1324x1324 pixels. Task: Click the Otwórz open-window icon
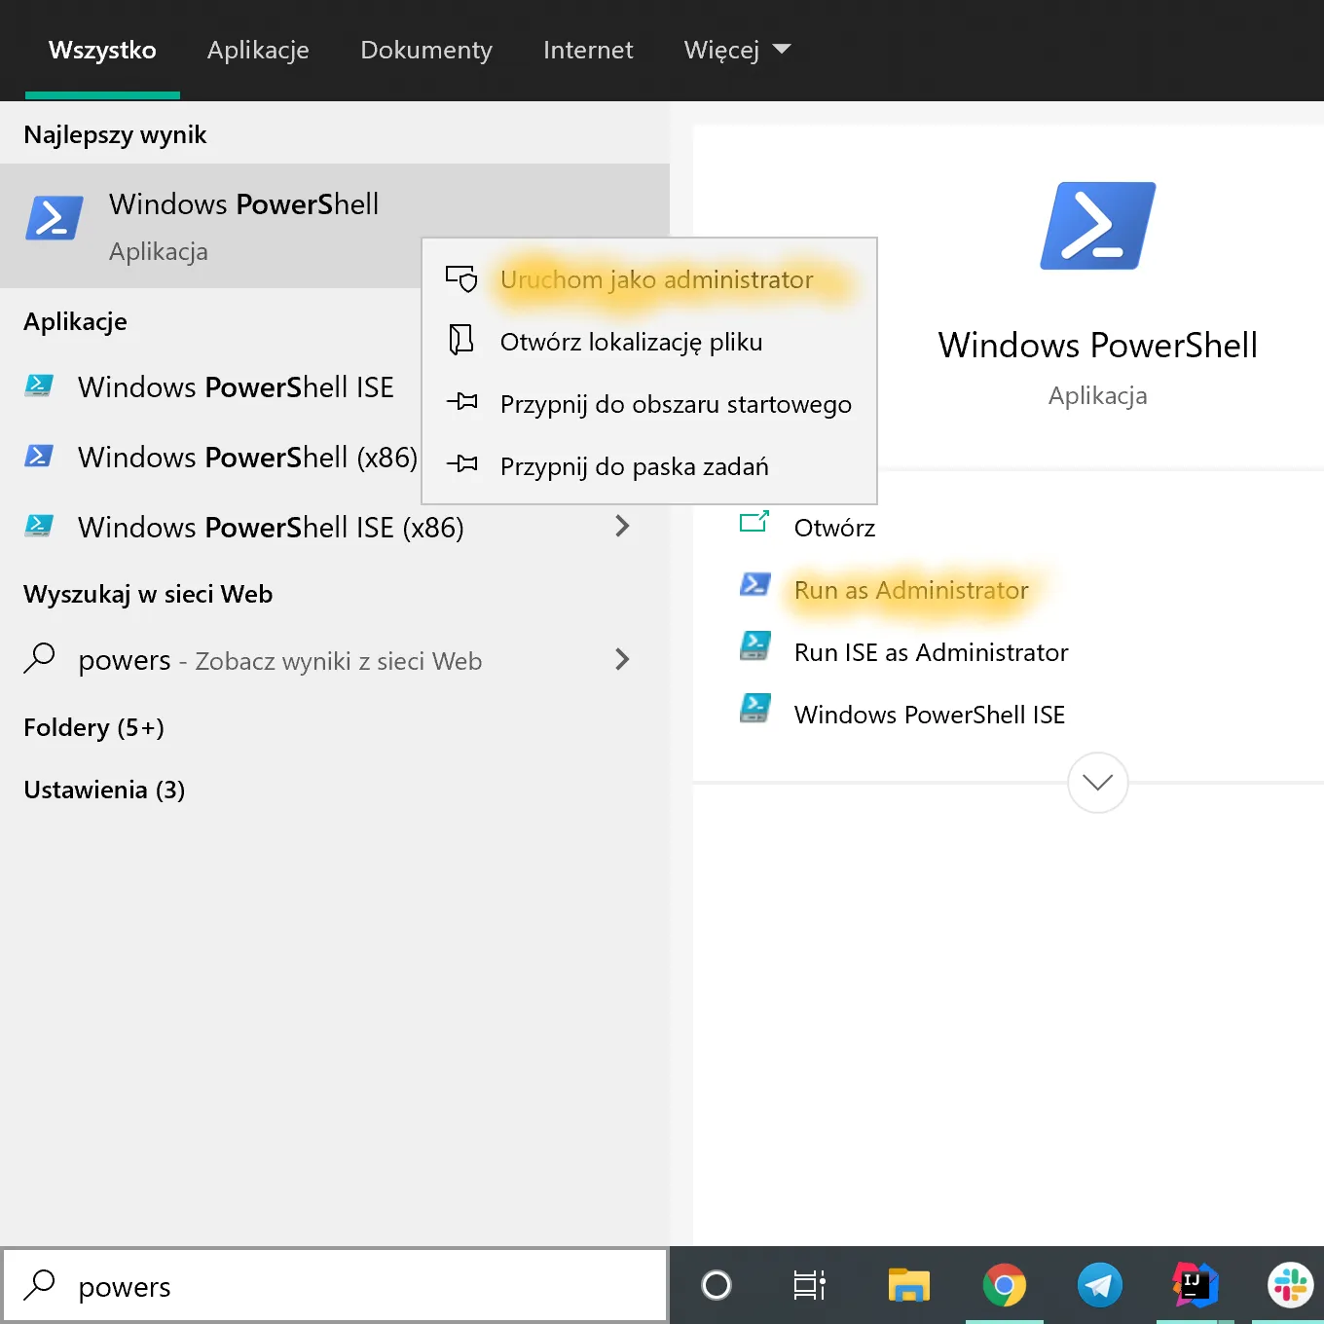(x=754, y=523)
